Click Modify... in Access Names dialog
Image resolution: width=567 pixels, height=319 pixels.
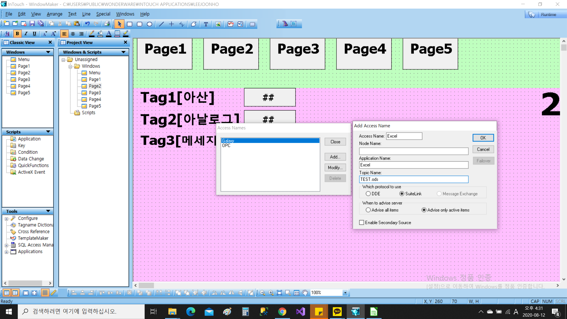tap(335, 167)
